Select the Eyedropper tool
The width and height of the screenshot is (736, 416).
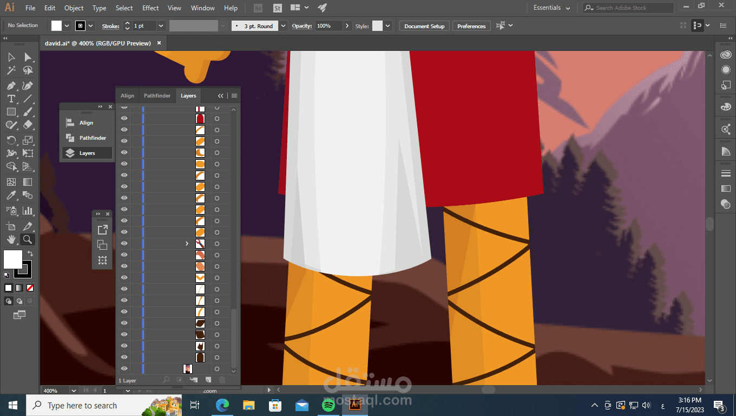(x=11, y=196)
